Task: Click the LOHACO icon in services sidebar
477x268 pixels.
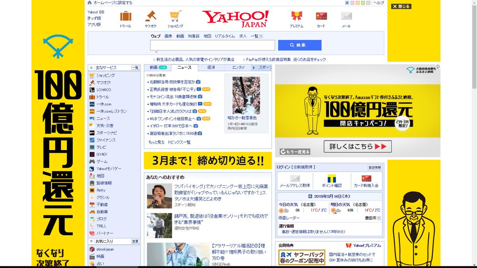Action: point(92,90)
